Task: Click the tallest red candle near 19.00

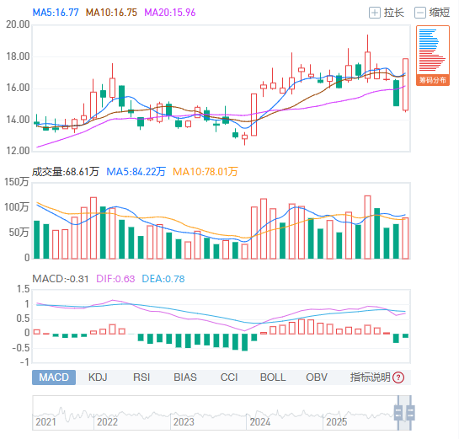Action: tap(367, 65)
